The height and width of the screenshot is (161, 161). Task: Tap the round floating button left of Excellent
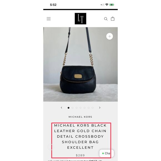(x=51, y=147)
